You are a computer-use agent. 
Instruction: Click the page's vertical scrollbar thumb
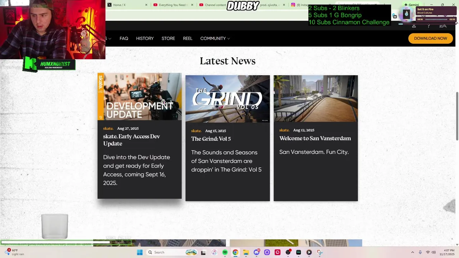457,116
